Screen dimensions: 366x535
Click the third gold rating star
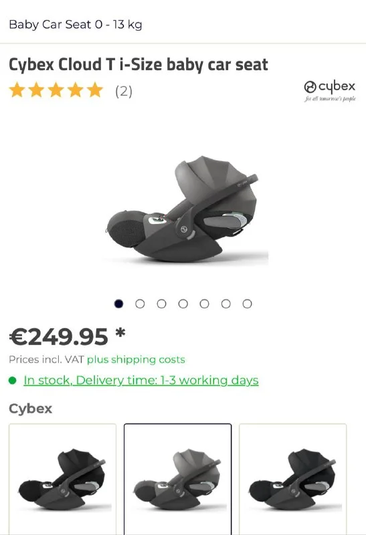click(56, 90)
